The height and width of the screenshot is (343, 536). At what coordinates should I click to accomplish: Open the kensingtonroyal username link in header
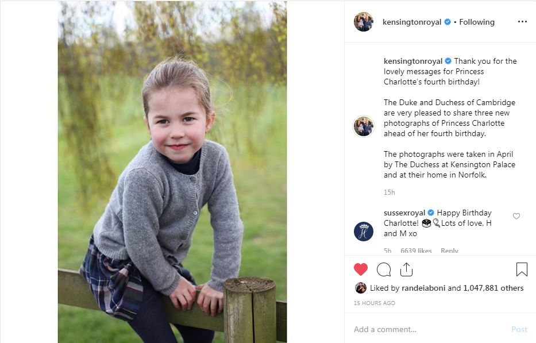412,22
